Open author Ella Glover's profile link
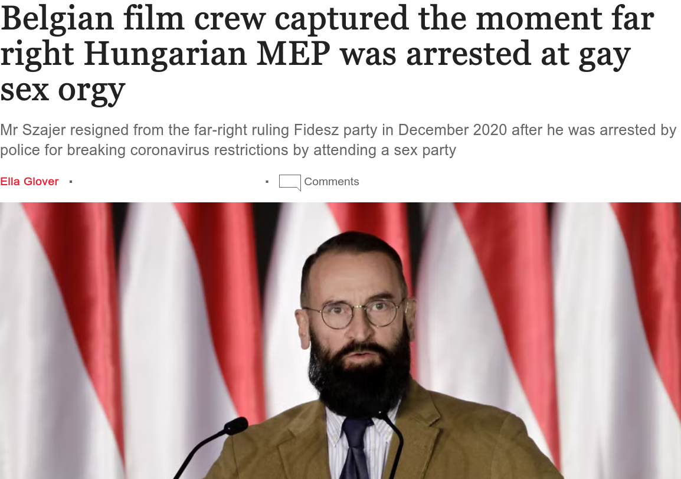This screenshot has height=479, width=681. click(29, 182)
